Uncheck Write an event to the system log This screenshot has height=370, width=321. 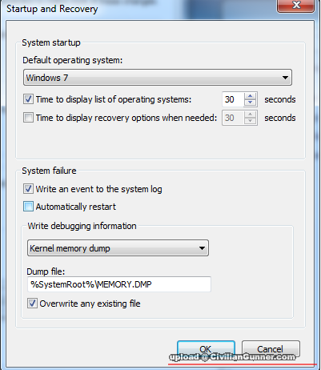28,189
